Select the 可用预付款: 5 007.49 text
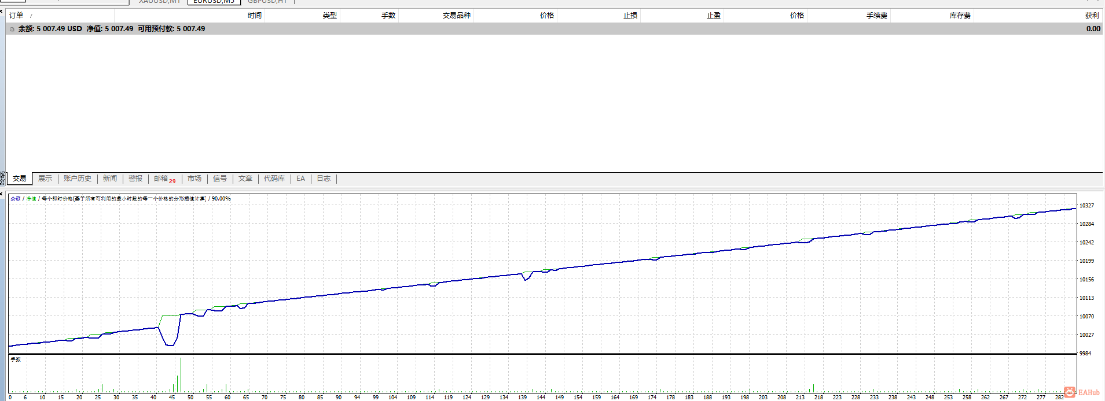This screenshot has height=401, width=1105. 171,29
